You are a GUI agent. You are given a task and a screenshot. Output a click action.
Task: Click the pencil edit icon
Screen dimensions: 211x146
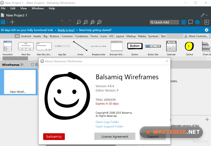pyautogui.click(x=202, y=15)
